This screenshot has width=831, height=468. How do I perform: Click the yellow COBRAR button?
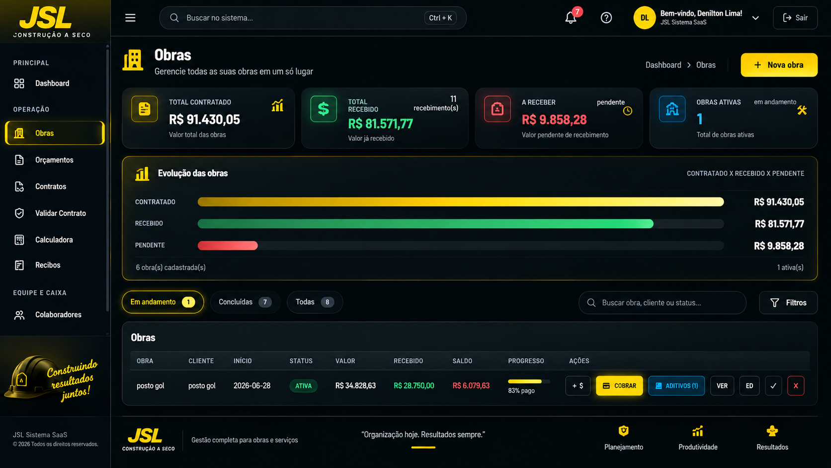[x=619, y=385]
